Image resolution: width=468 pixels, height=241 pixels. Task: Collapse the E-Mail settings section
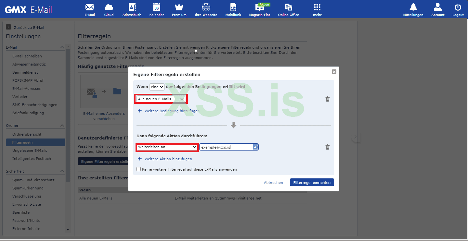tap(62, 47)
